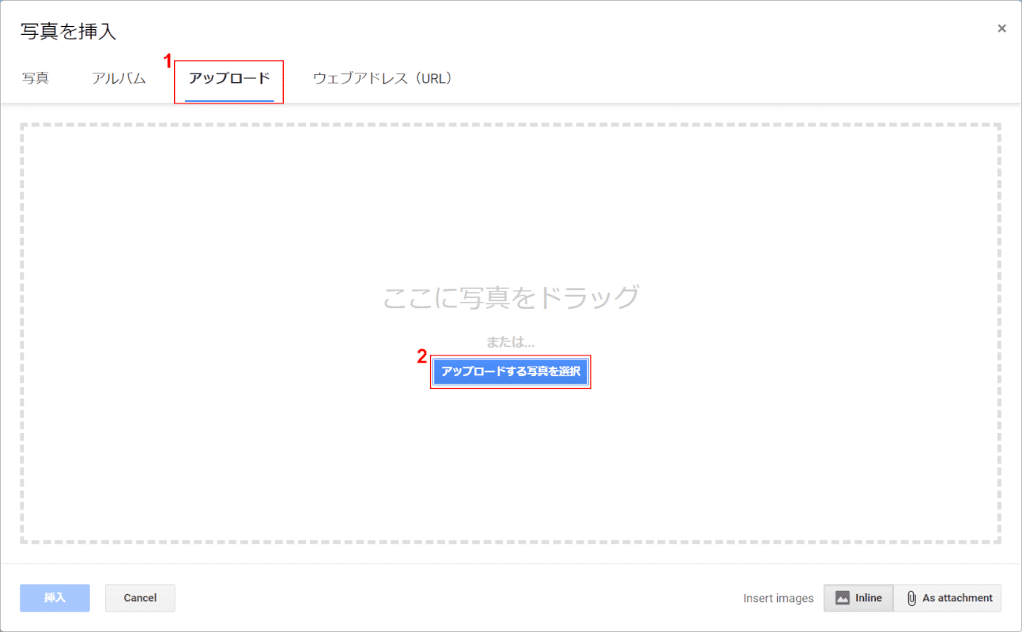The image size is (1022, 632).
Task: Switch to the 写真 tab
Action: pyautogui.click(x=36, y=78)
